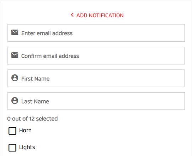
Task: Focus the Enter email address input box
Action: point(96,33)
